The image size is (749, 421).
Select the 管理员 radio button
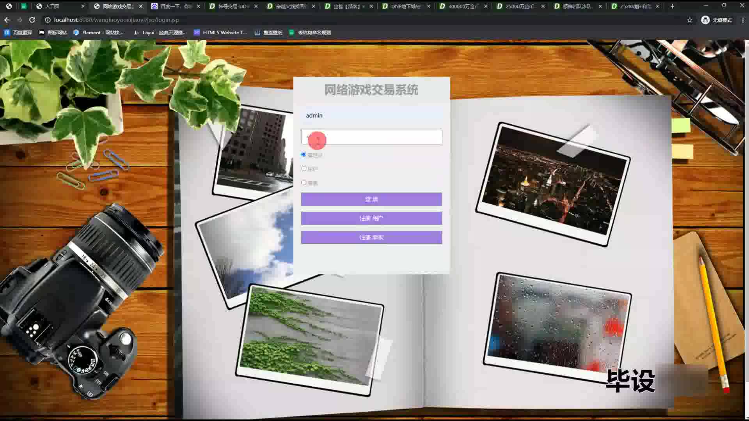pos(304,155)
